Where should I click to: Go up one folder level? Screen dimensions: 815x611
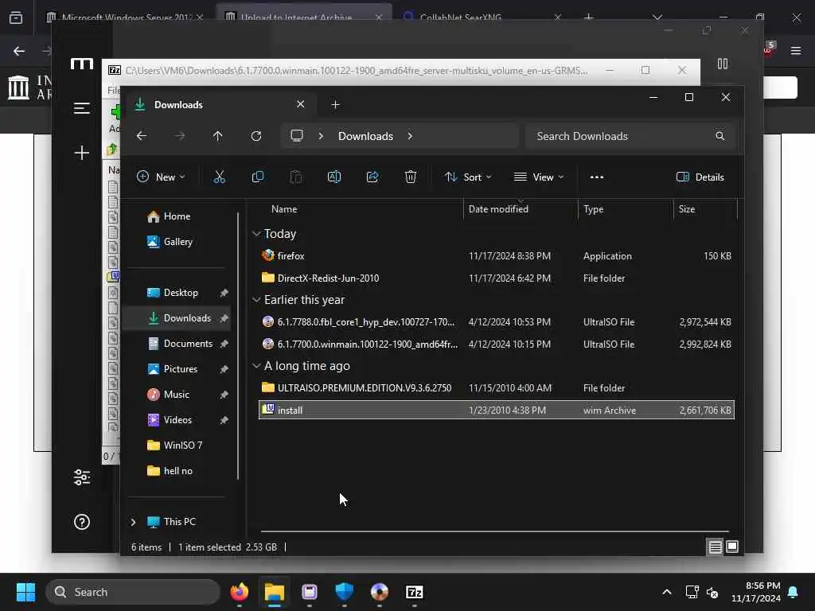pos(218,136)
